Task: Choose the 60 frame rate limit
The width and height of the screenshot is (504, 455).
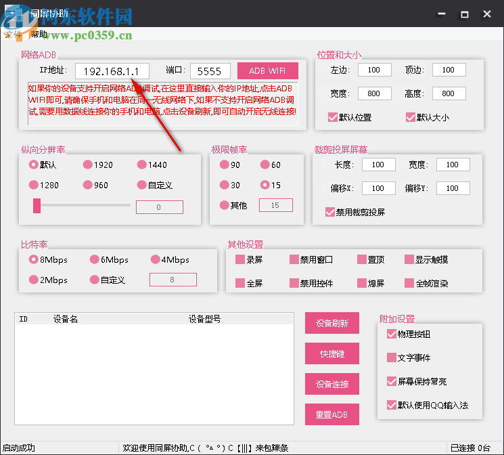Action: point(265,165)
